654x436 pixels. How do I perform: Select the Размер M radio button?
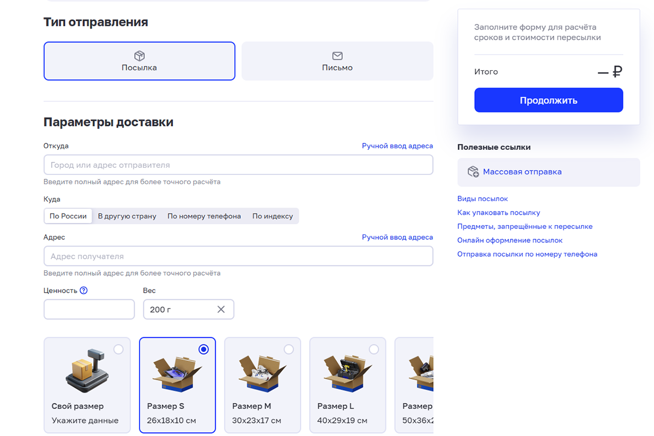point(289,350)
